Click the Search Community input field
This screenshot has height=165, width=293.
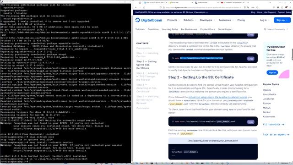(x=276, y=29)
